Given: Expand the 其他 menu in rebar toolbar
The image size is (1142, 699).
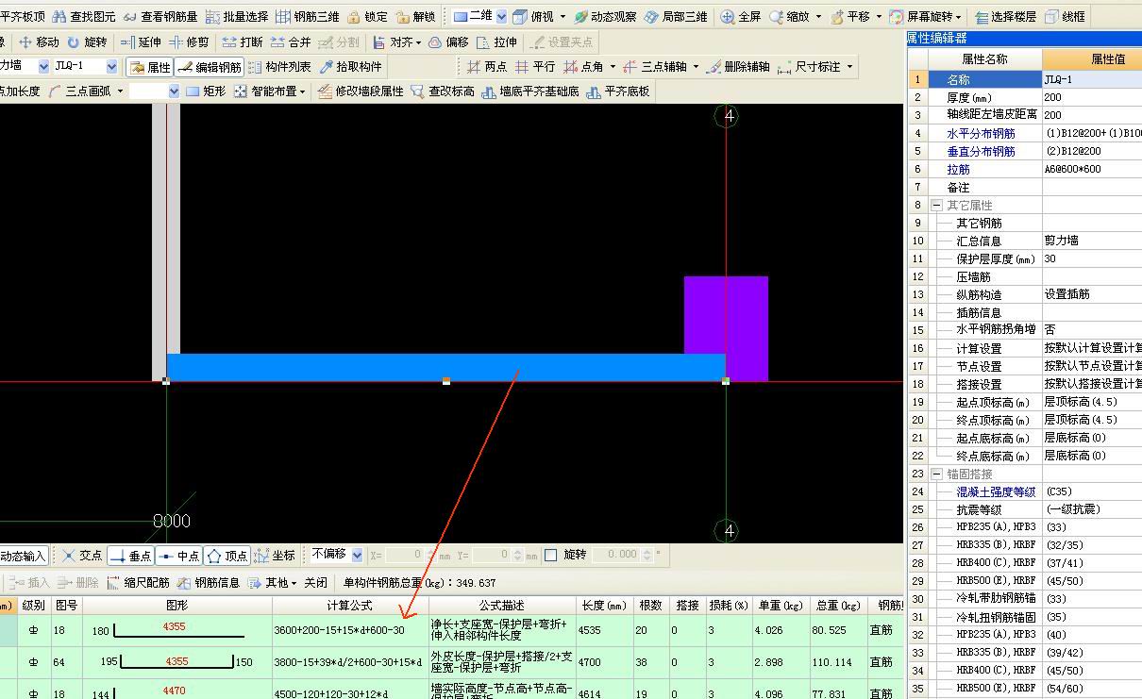Looking at the screenshot, I should point(273,583).
